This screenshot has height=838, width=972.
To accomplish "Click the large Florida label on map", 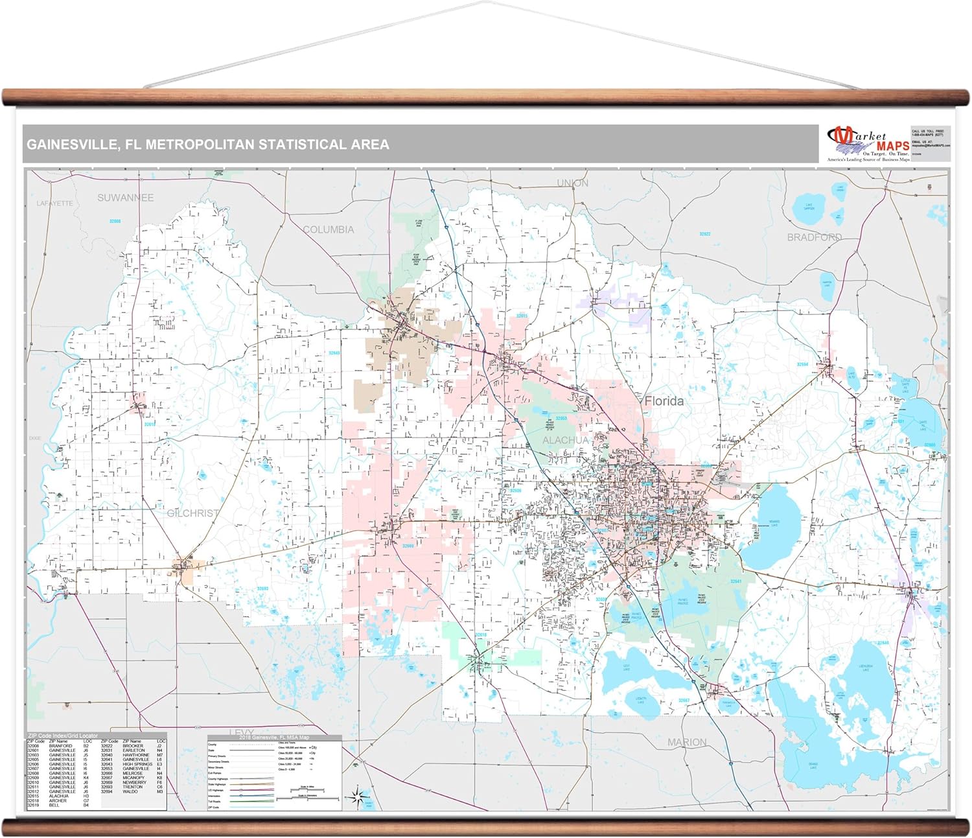I will tap(664, 401).
